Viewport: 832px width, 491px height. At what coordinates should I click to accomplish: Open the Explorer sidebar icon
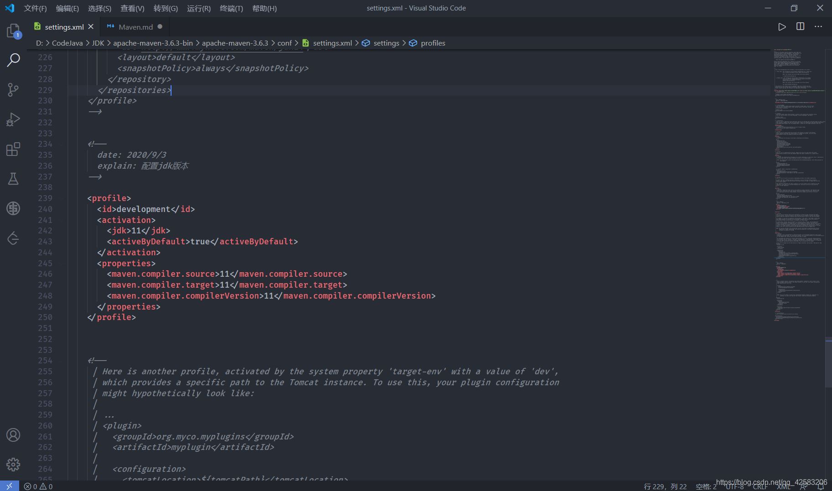pyautogui.click(x=13, y=30)
